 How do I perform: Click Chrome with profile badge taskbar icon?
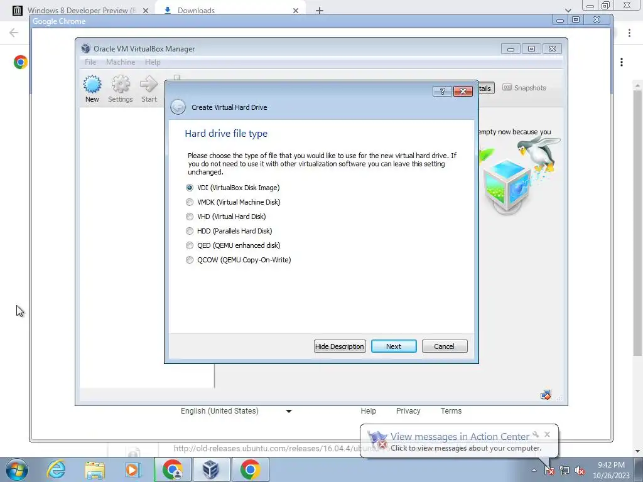(173, 469)
